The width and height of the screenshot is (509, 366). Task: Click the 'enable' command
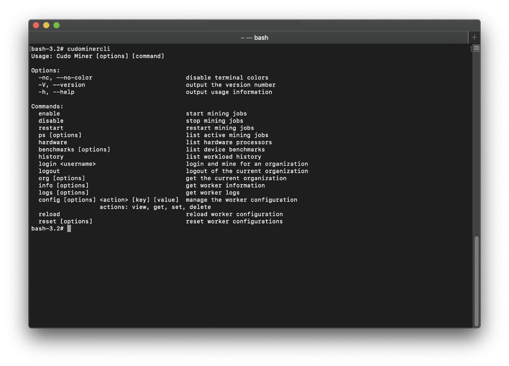click(49, 114)
